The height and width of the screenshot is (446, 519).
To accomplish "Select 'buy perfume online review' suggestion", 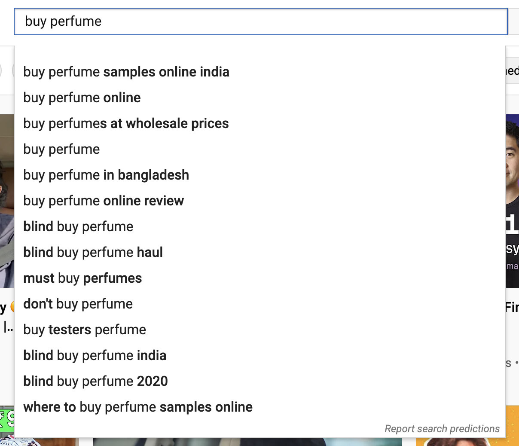I will (260, 201).
